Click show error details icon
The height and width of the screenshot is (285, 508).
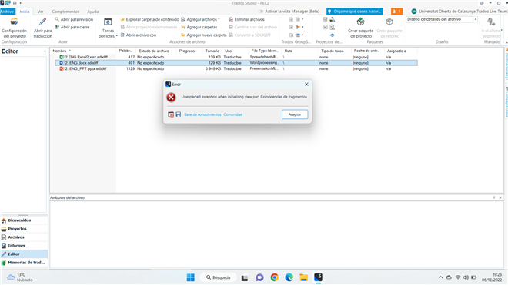tap(171, 114)
